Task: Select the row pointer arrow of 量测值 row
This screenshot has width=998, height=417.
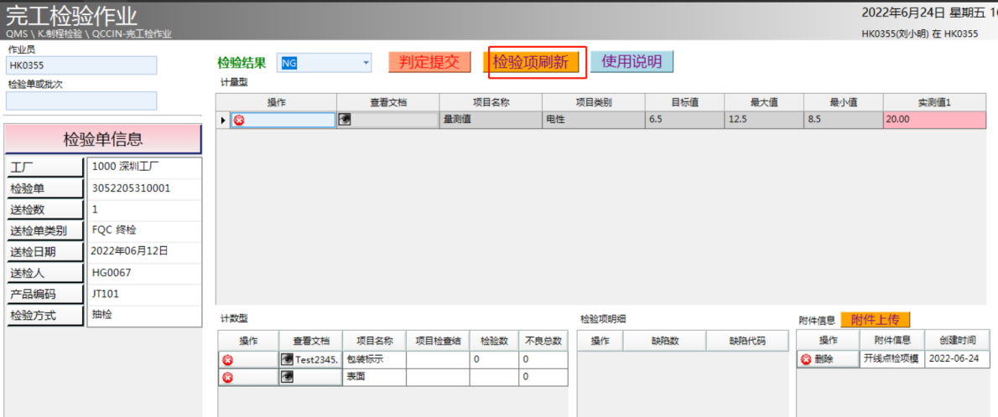Action: 223,121
